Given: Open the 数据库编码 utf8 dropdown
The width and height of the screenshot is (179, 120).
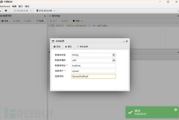Looking at the screenshot, I should point(114,60).
